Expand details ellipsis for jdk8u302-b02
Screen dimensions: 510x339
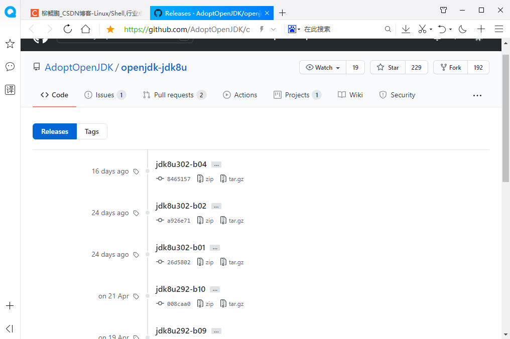[x=216, y=207]
